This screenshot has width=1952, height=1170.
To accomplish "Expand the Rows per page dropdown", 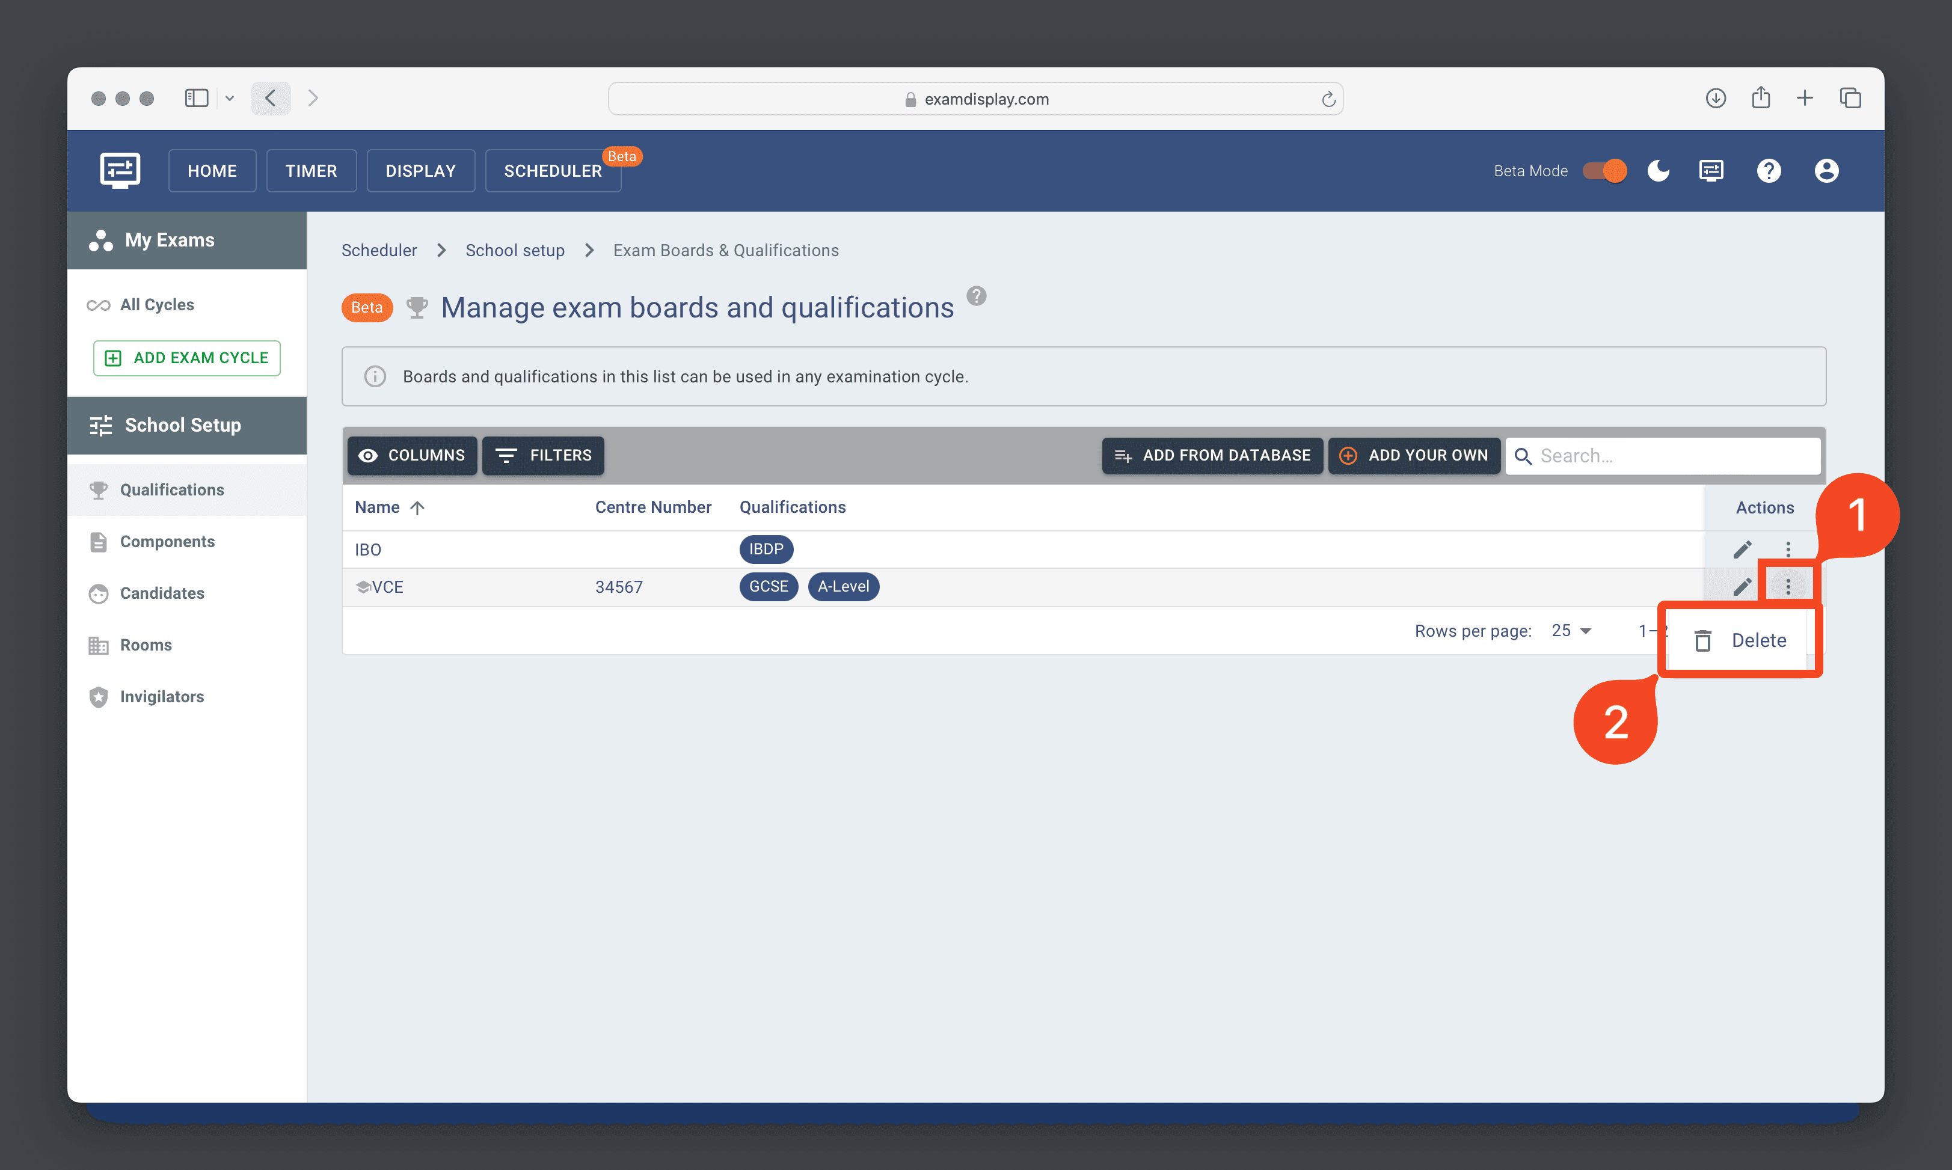I will pyautogui.click(x=1571, y=638).
